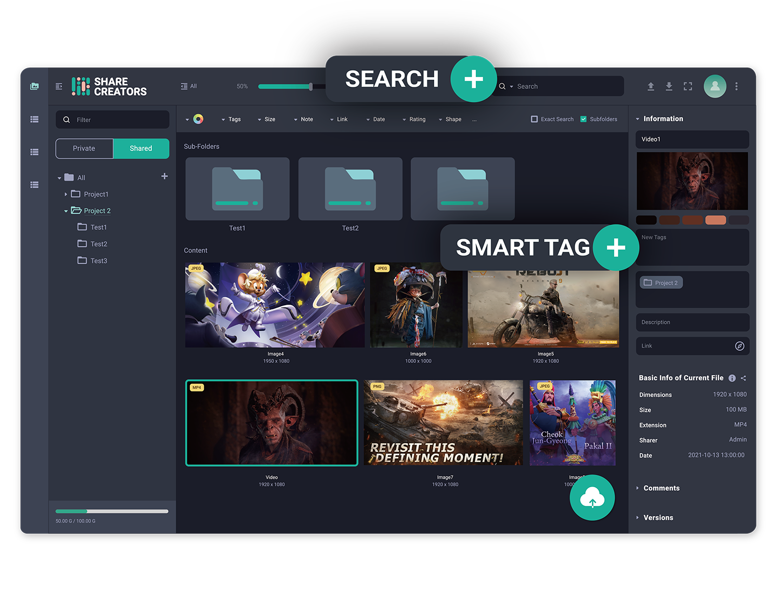Uncheck the Subfolders checkbox
Image resolution: width=780 pixels, height=600 pixels.
tap(583, 119)
